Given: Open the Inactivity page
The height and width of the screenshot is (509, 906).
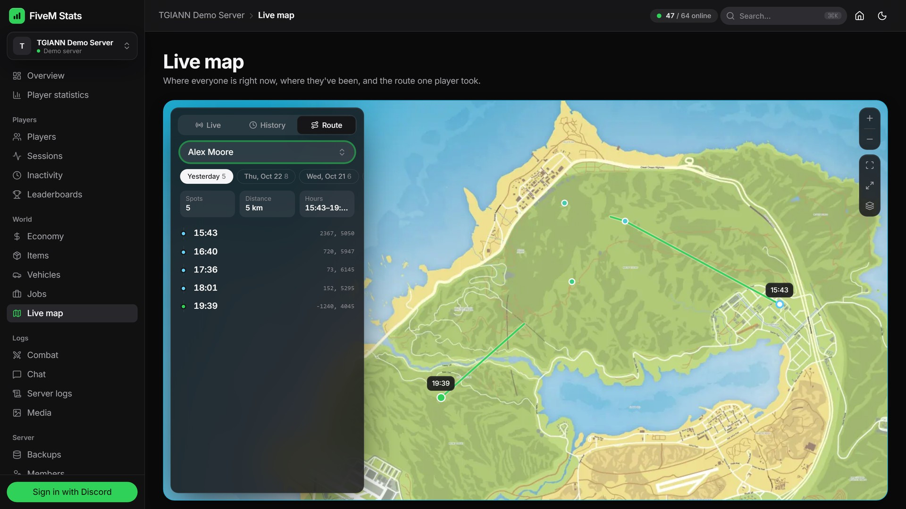Looking at the screenshot, I should [x=72, y=175].
